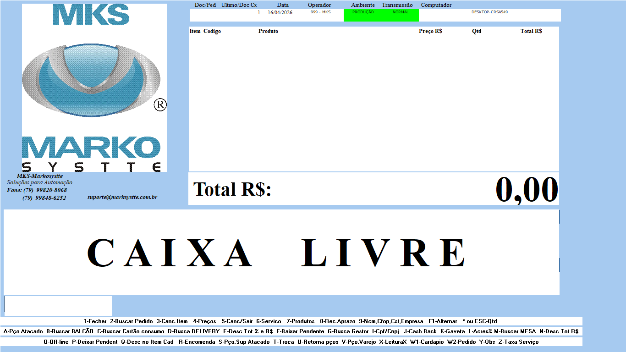This screenshot has width=626, height=352.
Task: Click the green NORMAL transmission status
Action: pyautogui.click(x=401, y=12)
